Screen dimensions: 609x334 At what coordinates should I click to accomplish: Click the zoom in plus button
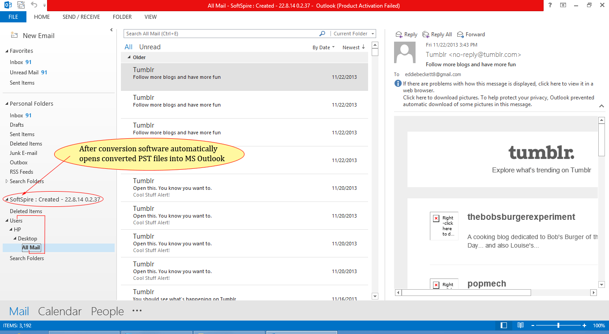point(584,325)
